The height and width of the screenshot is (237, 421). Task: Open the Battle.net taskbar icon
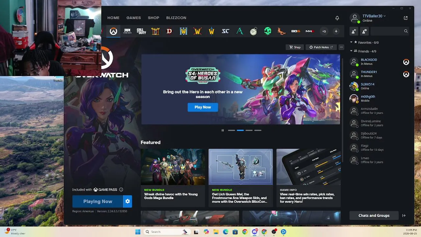tap(284, 232)
